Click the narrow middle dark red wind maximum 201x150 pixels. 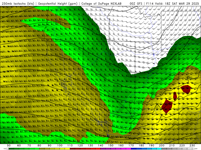tap(175, 96)
